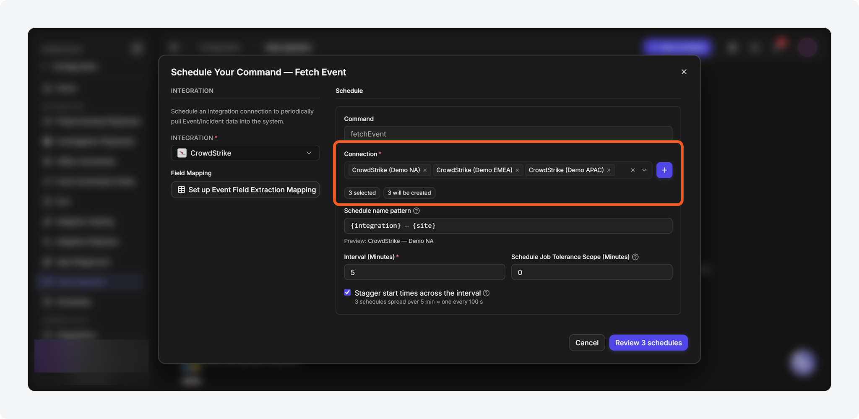859x419 pixels.
Task: Open the CrowdStrike integration dropdown
Action: [x=245, y=153]
